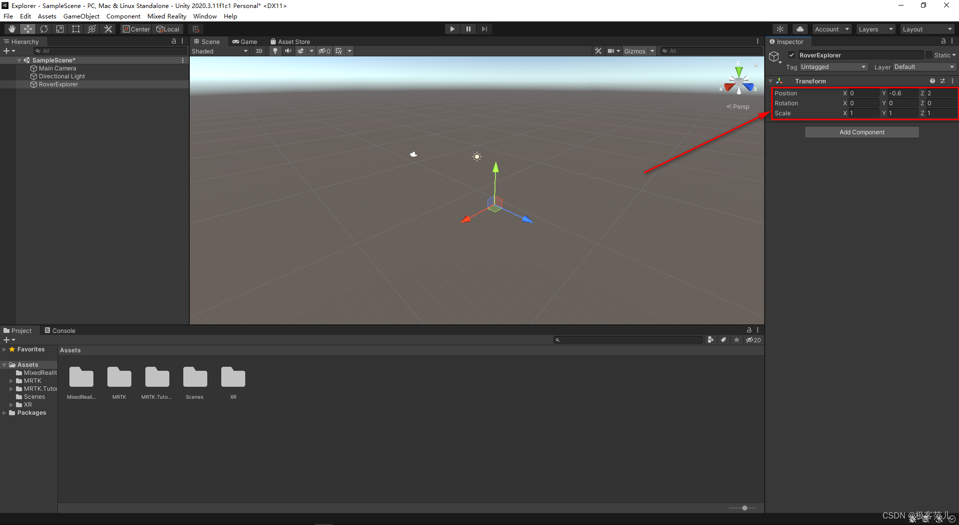
Task: Switch to the Console tab
Action: [60, 331]
